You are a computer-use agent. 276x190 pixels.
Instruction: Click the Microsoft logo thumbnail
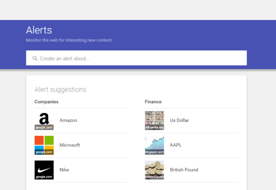click(x=44, y=145)
